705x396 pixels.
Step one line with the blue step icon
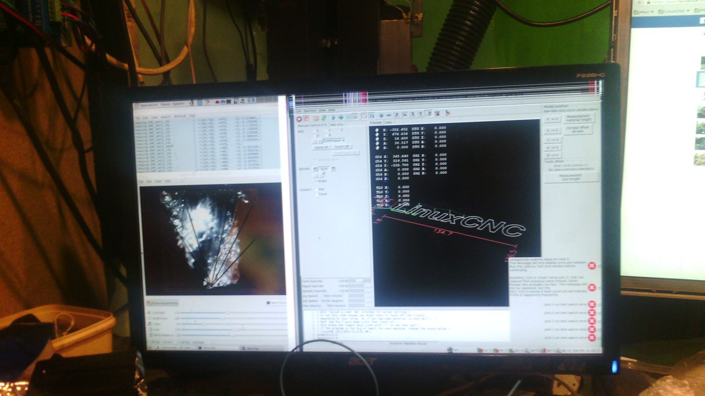click(x=341, y=117)
